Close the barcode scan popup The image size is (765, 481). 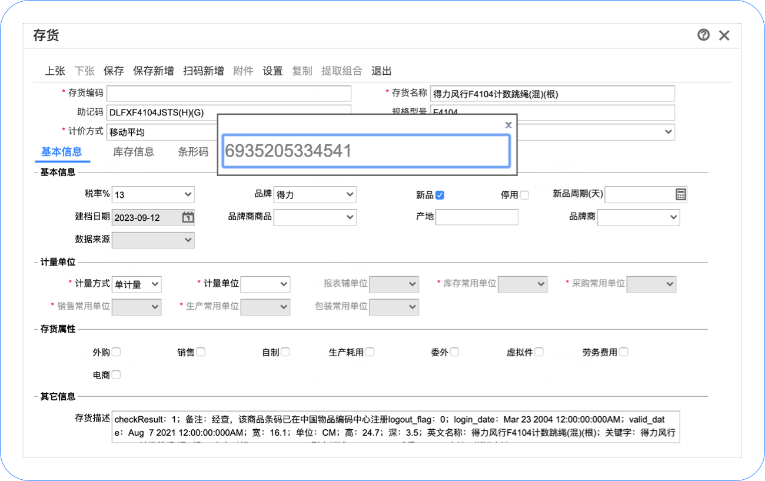[508, 125]
